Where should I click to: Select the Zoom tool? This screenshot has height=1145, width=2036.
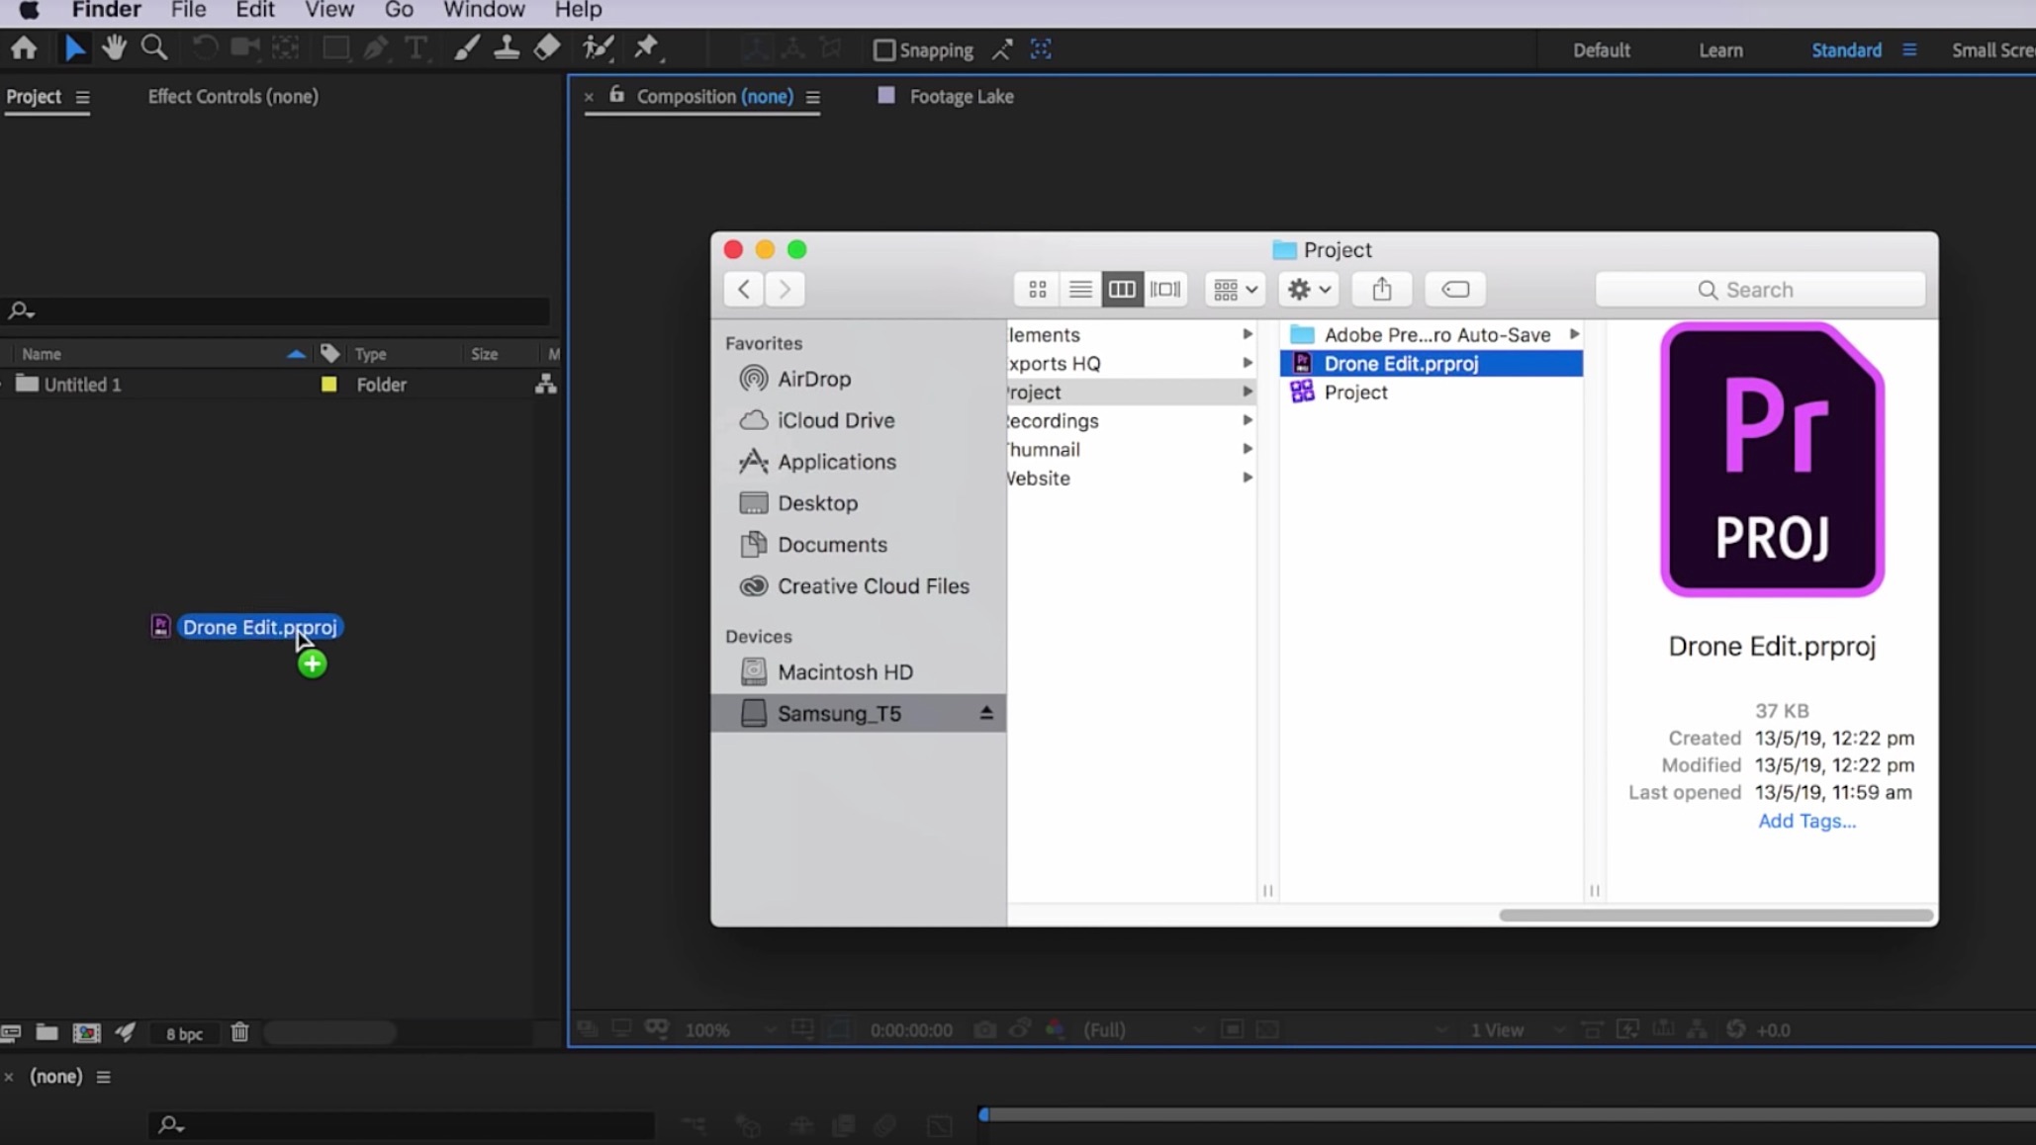tap(154, 48)
